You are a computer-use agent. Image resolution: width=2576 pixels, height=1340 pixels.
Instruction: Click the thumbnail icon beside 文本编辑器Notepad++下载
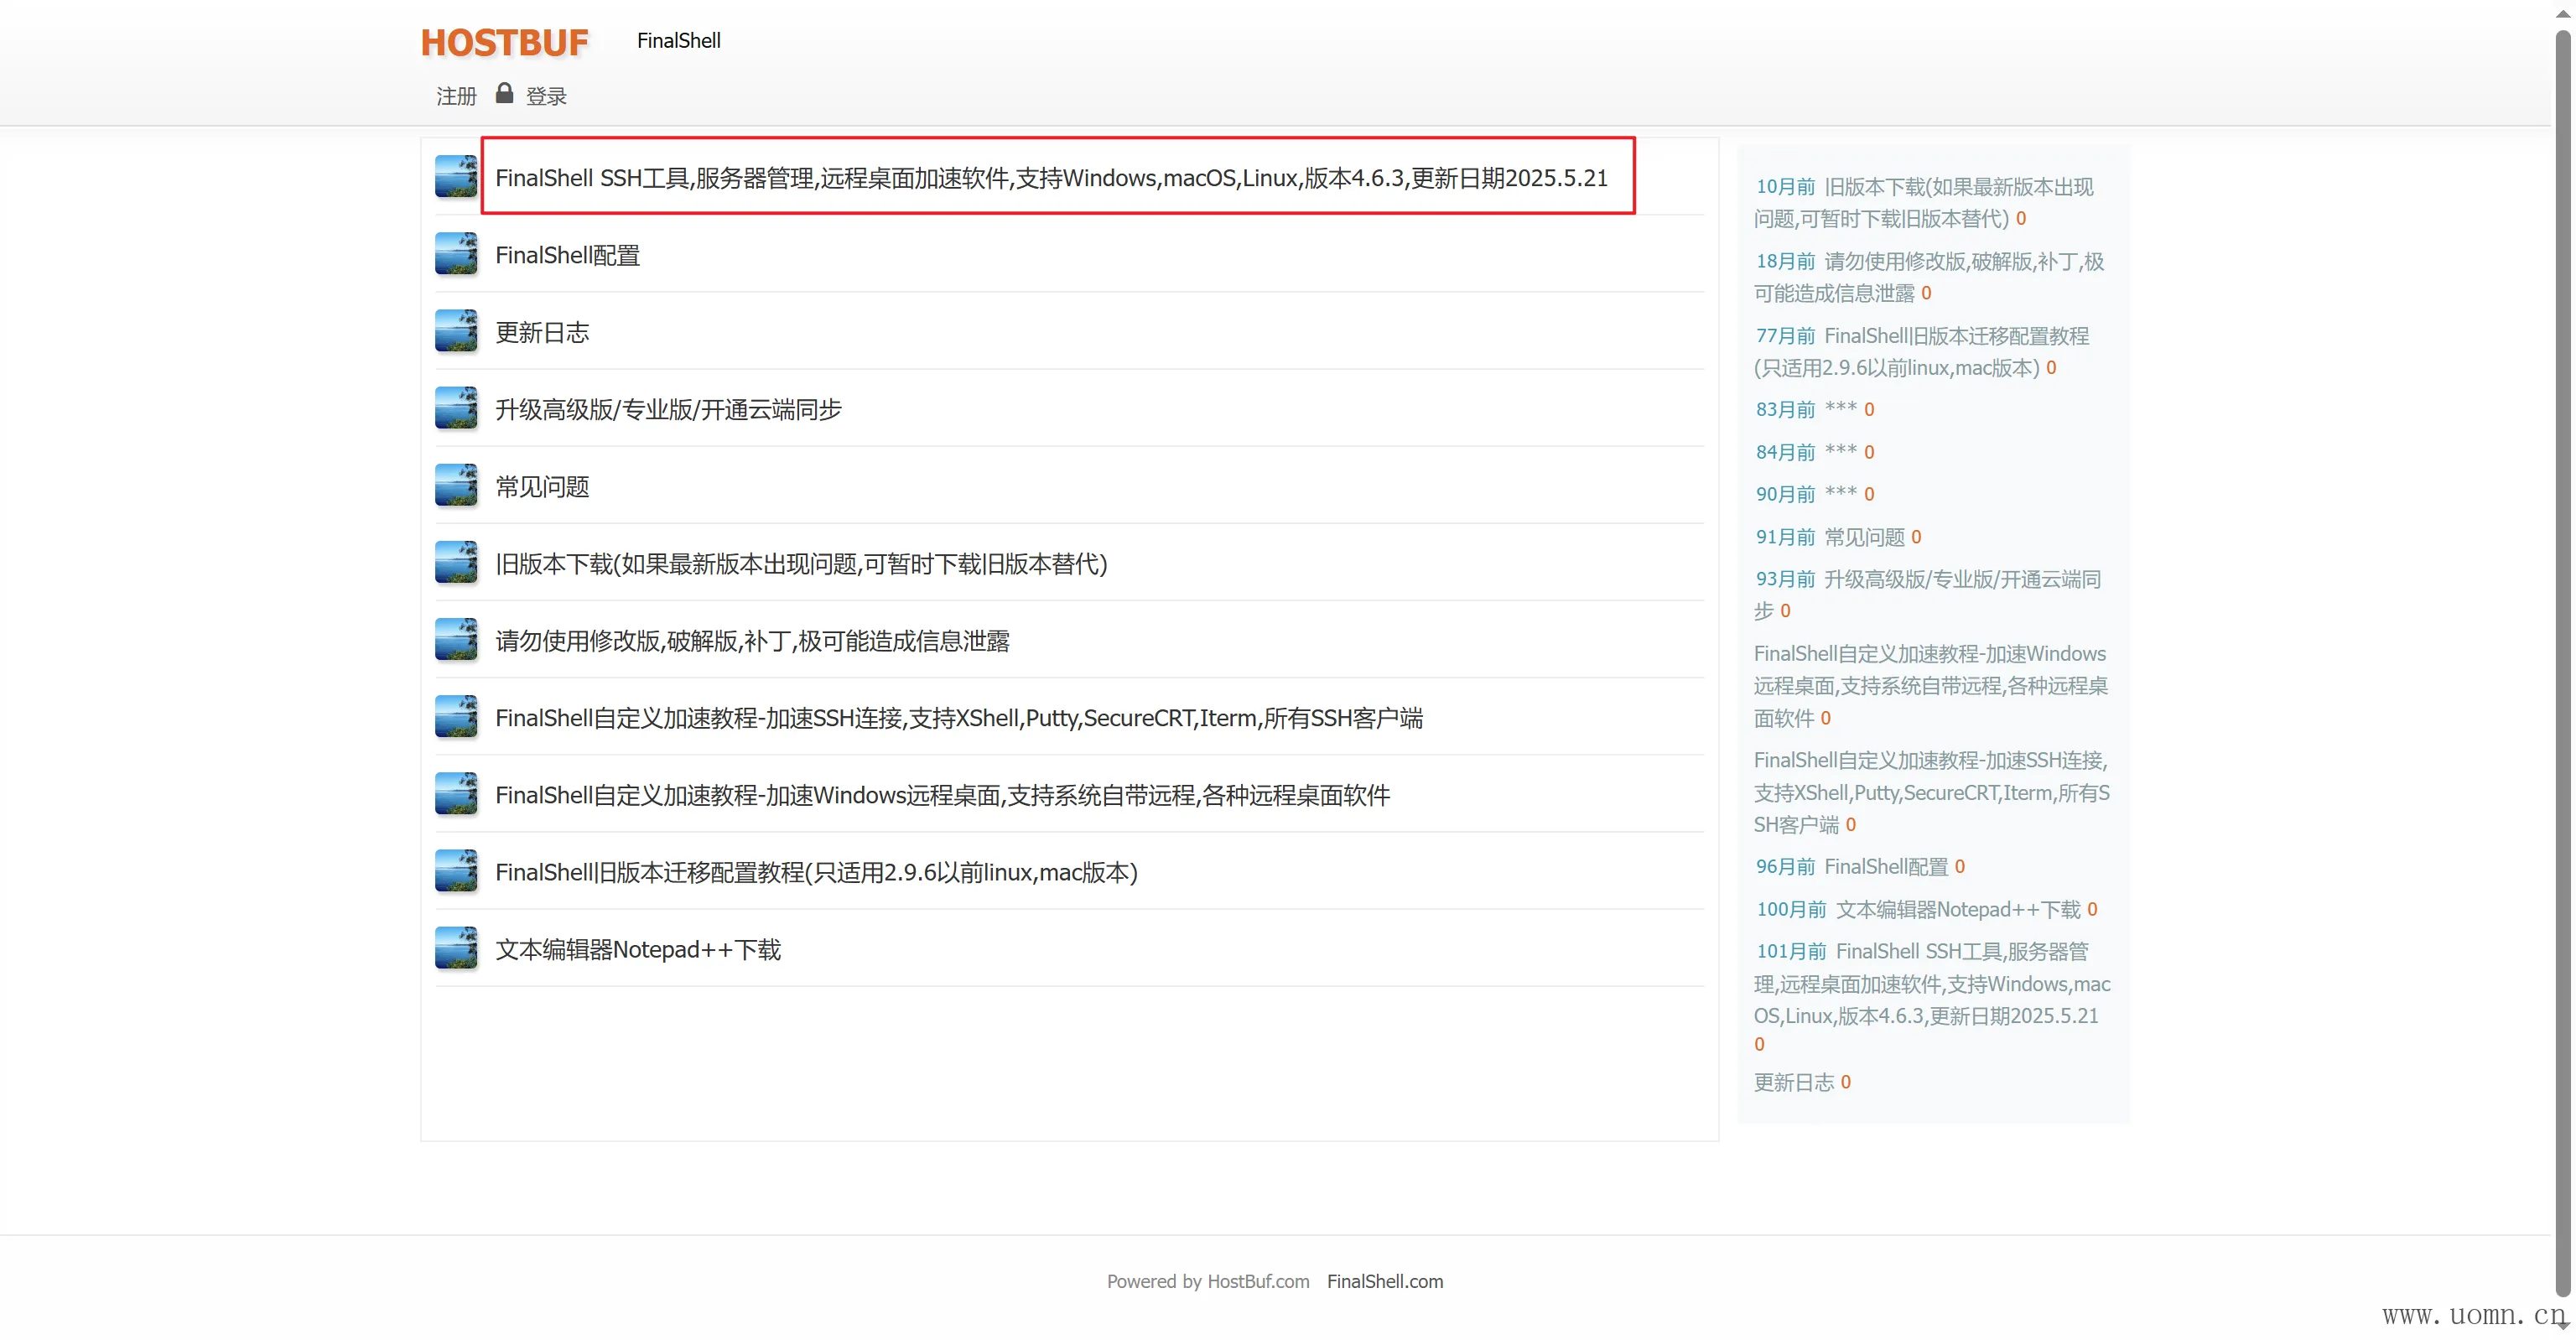click(456, 949)
